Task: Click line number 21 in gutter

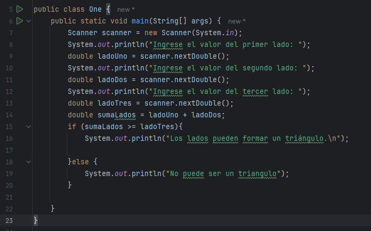Action: point(9,197)
